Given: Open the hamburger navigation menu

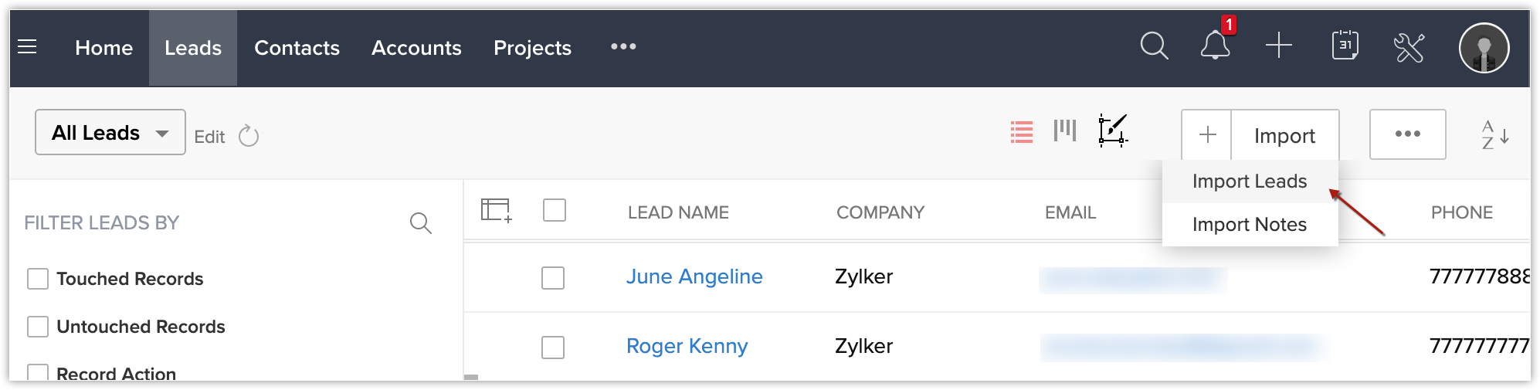Looking at the screenshot, I should pyautogui.click(x=27, y=47).
